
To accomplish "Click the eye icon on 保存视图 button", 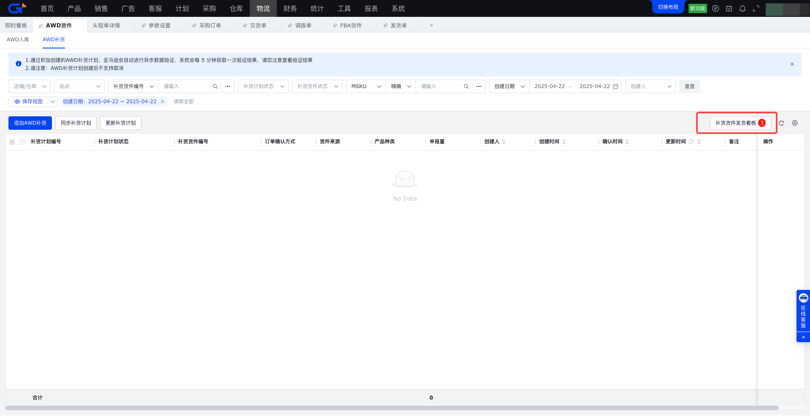I will (x=17, y=102).
